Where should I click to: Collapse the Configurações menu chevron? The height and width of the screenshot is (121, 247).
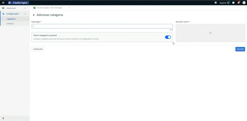pyautogui.click(x=25, y=14)
